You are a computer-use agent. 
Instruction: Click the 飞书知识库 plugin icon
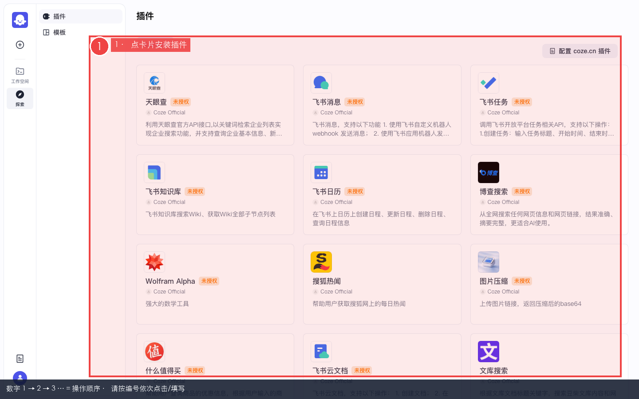(x=154, y=172)
